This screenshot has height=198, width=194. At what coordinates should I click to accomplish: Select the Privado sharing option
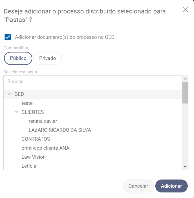pyautogui.click(x=48, y=58)
